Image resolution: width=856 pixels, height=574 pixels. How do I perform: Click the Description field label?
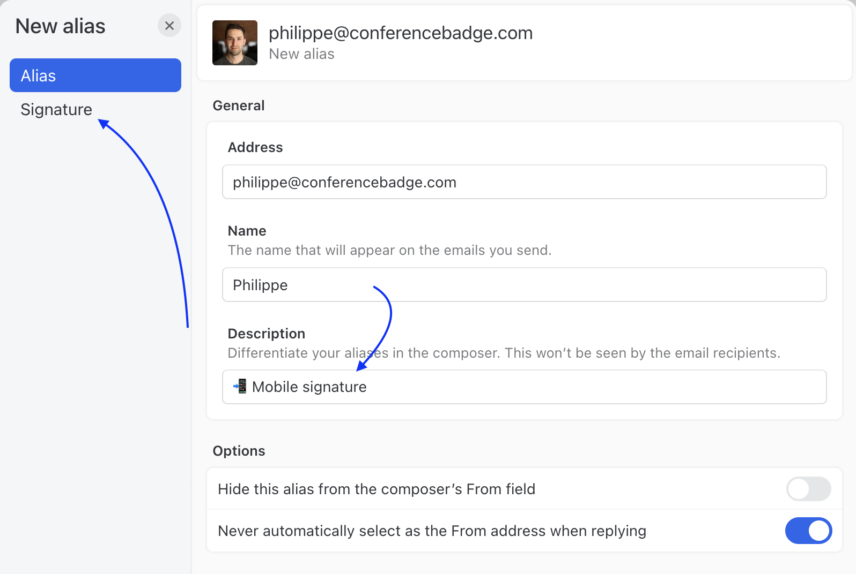tap(267, 334)
